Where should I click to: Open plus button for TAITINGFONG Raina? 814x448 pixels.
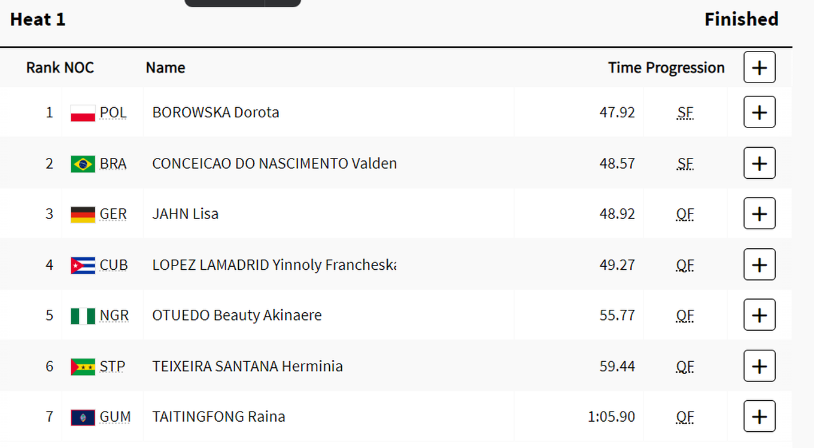(760, 416)
